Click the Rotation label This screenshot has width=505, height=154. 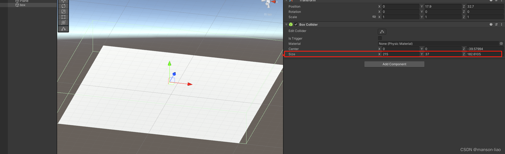(295, 12)
